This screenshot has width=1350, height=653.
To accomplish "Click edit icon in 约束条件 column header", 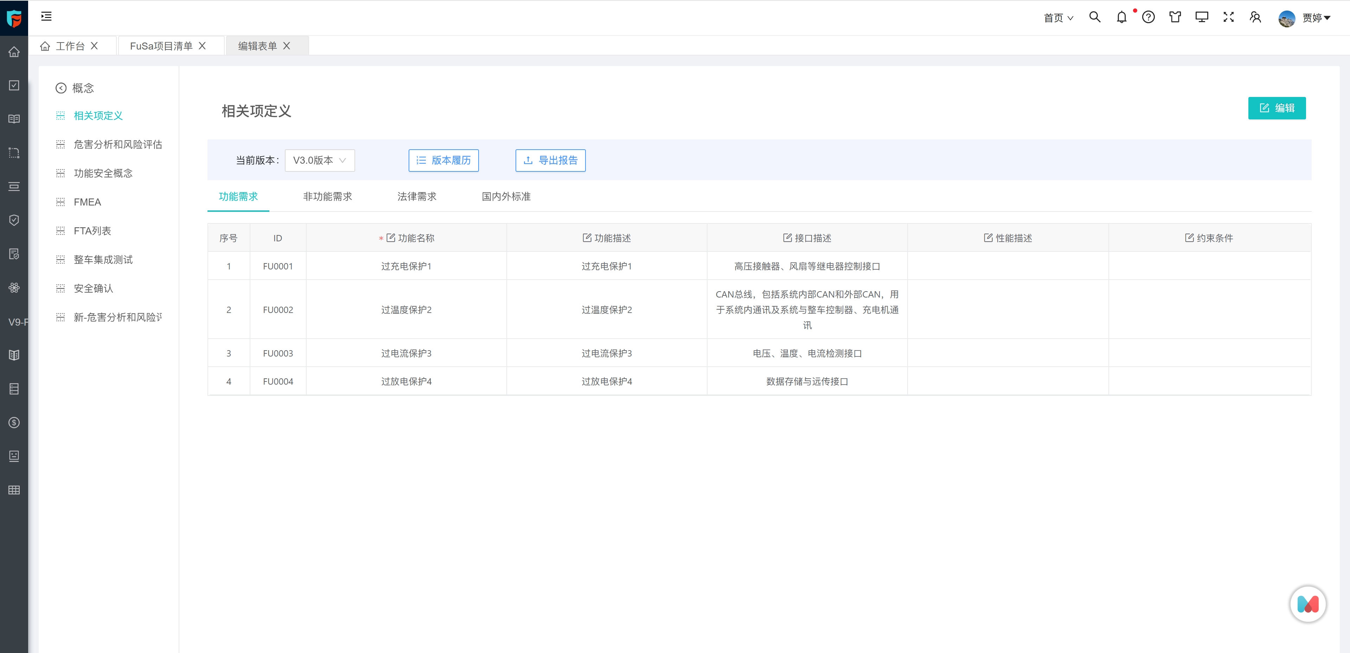I will click(1189, 238).
